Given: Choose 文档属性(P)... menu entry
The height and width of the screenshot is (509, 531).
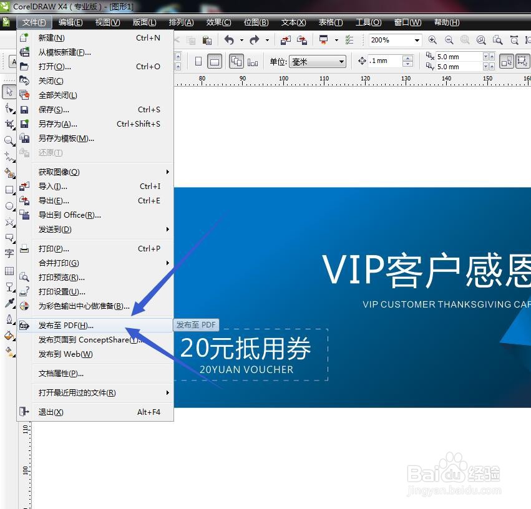Looking at the screenshot, I should coord(95,373).
